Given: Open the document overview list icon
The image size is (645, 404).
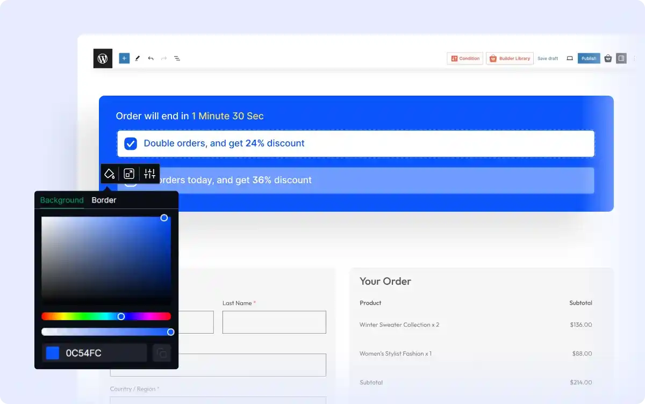Looking at the screenshot, I should coord(177,59).
